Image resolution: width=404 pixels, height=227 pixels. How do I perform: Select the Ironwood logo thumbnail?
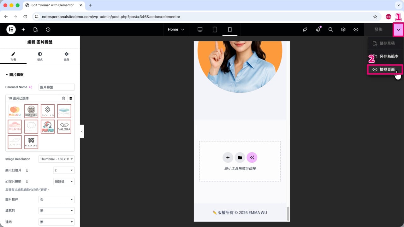coord(31,111)
